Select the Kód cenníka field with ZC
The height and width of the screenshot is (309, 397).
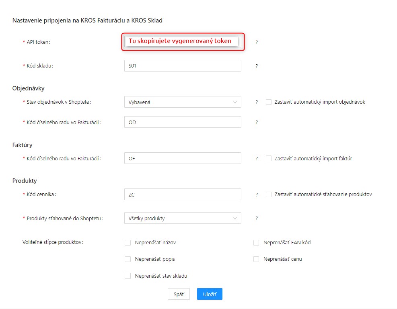click(183, 194)
